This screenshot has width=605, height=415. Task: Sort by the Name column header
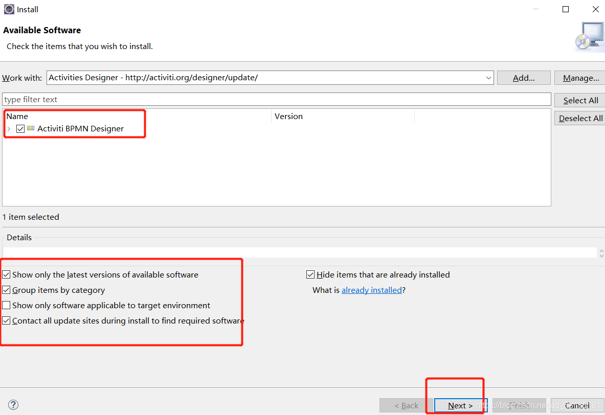(x=137, y=116)
